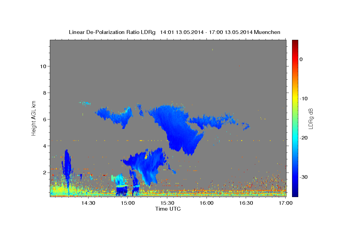Image resolution: width=354 pixels, height=236 pixels.
Task: Click the colorbar value -20 label
Action: [x=303, y=138]
